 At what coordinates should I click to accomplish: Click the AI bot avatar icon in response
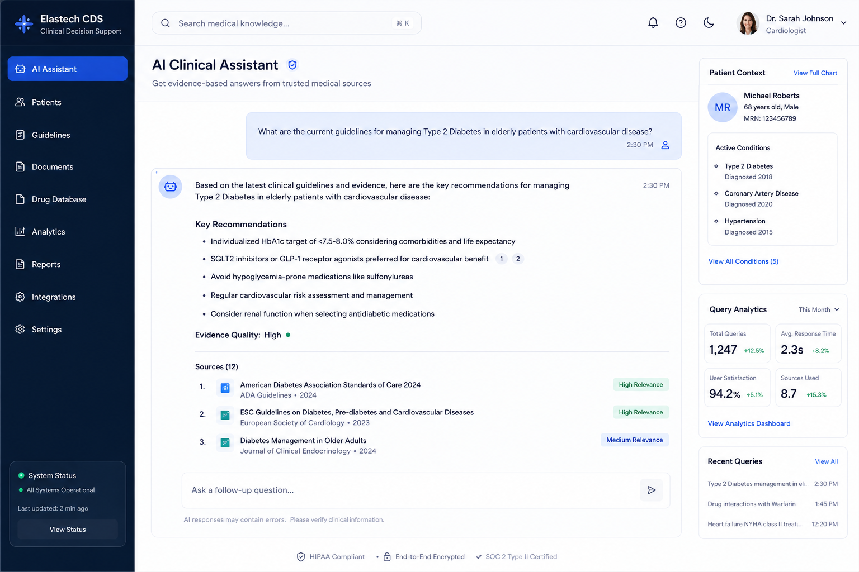click(171, 187)
